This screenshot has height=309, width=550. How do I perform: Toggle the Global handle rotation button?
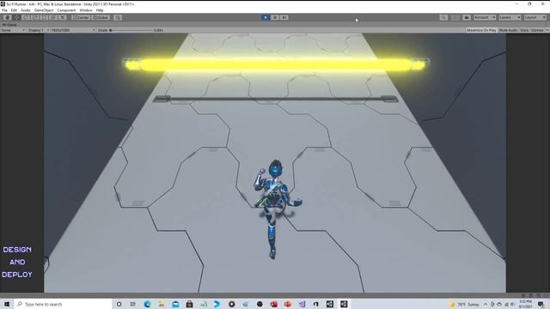pos(101,17)
